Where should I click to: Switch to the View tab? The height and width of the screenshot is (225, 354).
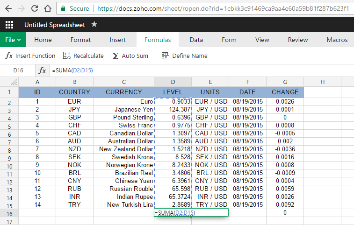pyautogui.click(x=262, y=40)
